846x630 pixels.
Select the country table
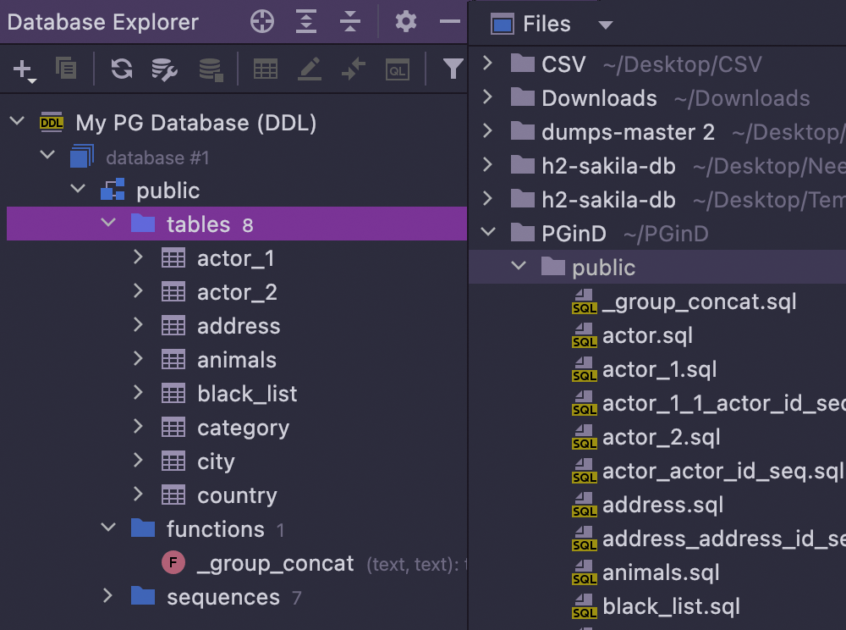237,495
